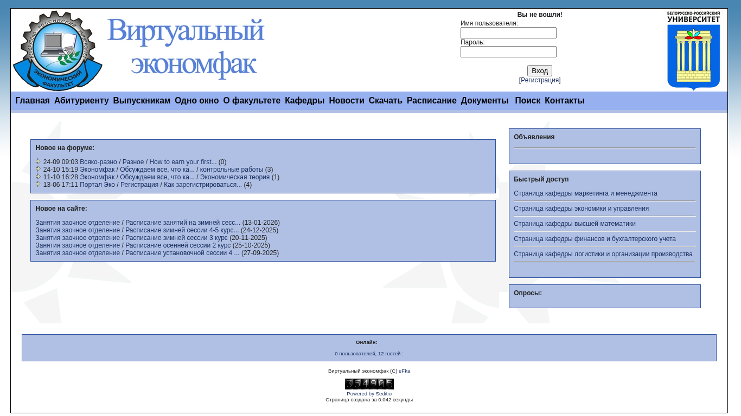Select the Документы menu item
The image size is (741, 416).
[485, 101]
